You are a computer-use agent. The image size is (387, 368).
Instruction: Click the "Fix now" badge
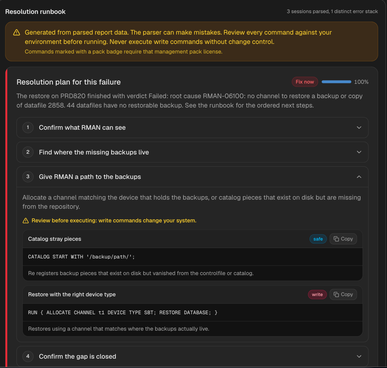pos(305,82)
